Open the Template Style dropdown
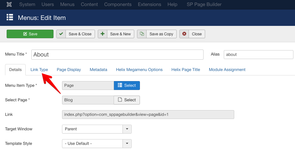This screenshot has height=160, width=295. point(127,144)
